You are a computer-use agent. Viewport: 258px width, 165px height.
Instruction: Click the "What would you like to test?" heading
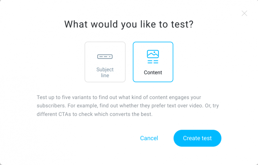pos(129,24)
